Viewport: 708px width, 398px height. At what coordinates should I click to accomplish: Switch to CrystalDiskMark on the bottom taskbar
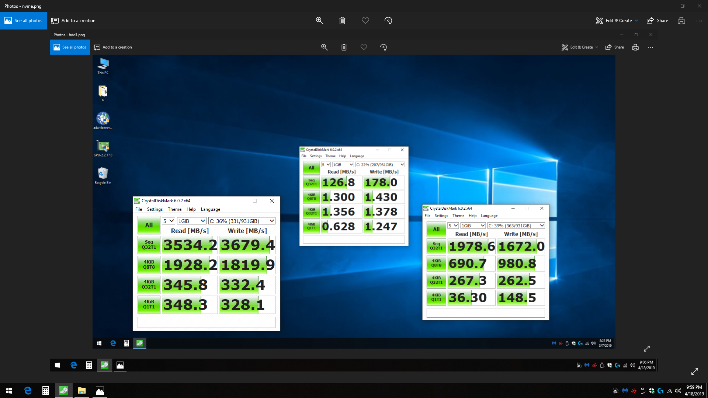(63, 391)
